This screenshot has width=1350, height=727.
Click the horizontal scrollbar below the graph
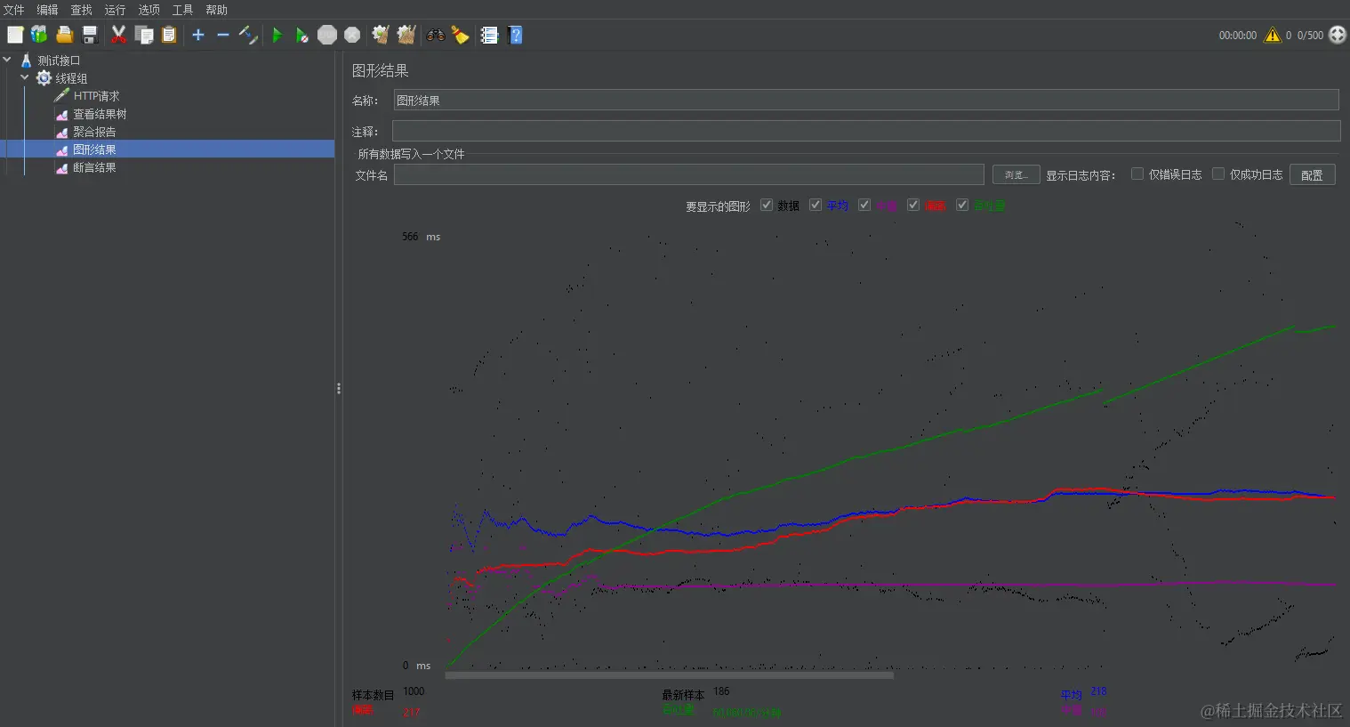669,675
